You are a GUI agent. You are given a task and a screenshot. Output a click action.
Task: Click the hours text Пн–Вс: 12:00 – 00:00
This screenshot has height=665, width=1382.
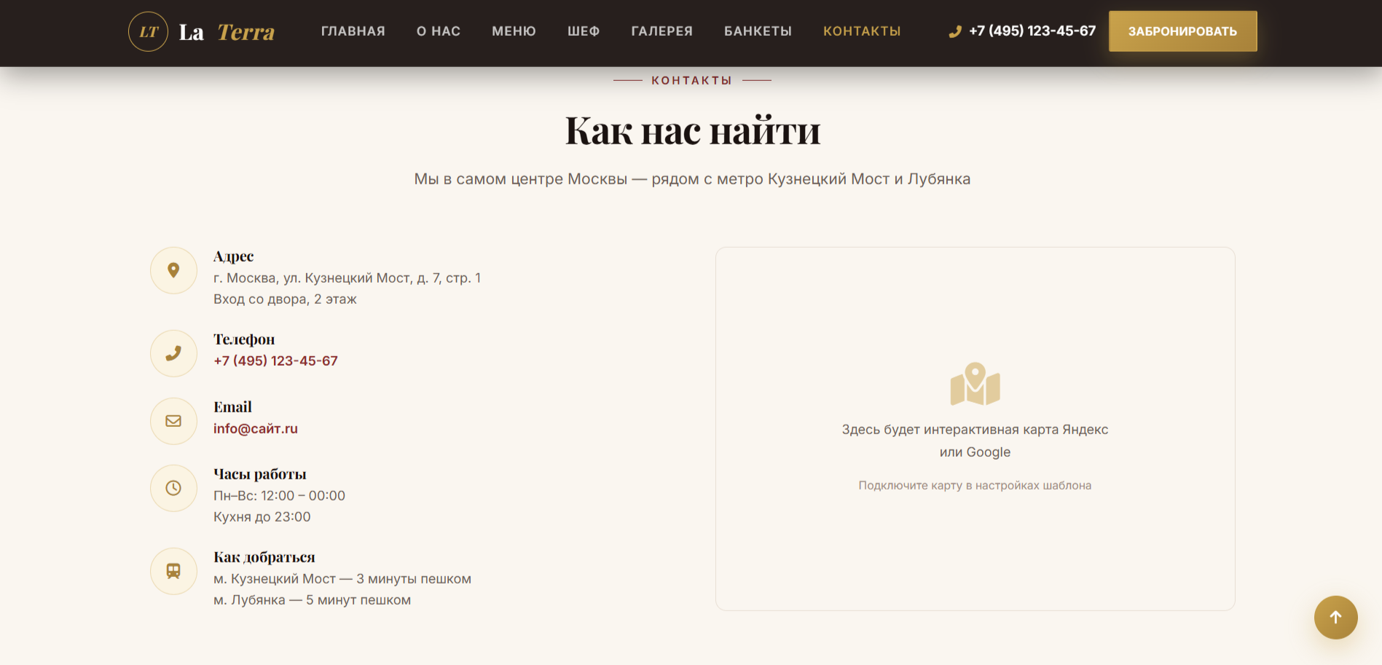pyautogui.click(x=279, y=495)
